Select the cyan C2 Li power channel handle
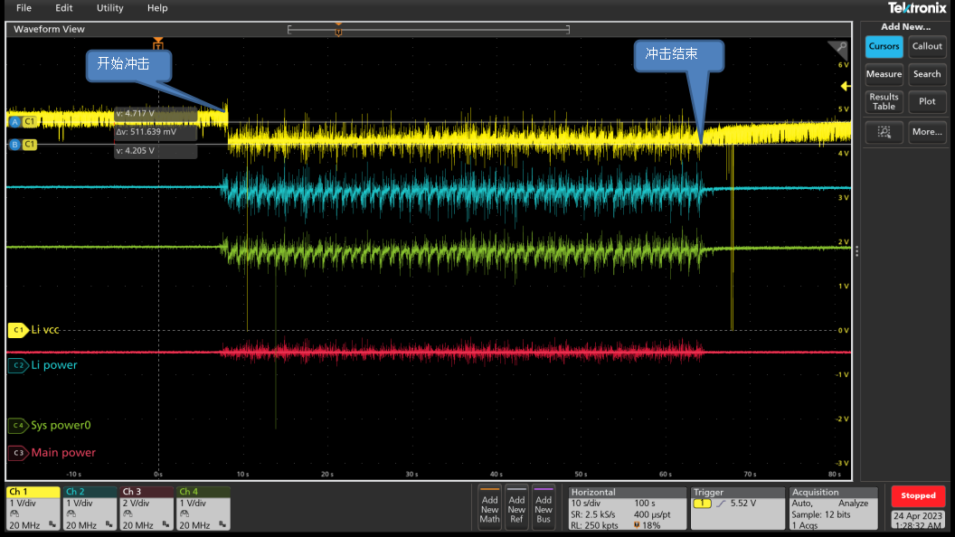Image resolution: width=955 pixels, height=537 pixels. (x=17, y=365)
